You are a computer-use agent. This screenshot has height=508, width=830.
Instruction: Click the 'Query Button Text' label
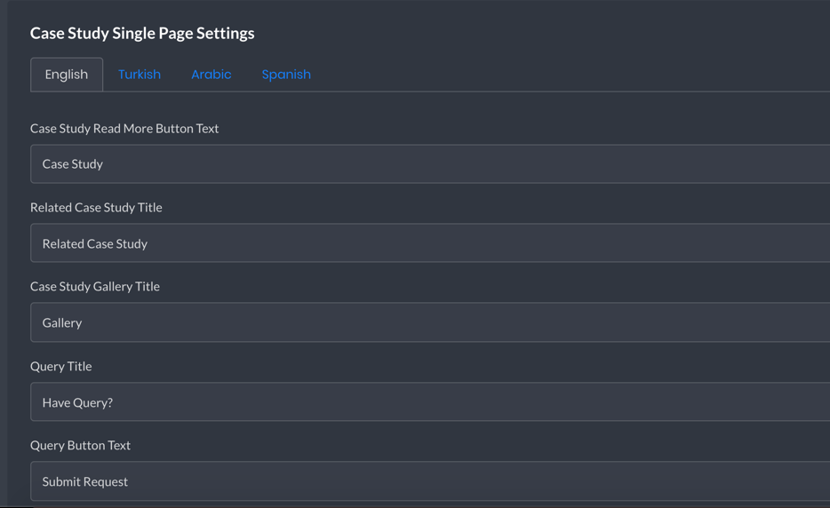pos(80,445)
